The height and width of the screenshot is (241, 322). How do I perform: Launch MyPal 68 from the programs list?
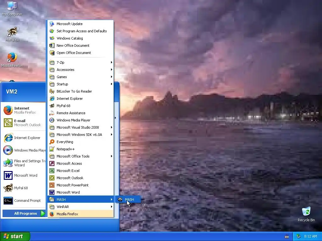click(x=80, y=106)
